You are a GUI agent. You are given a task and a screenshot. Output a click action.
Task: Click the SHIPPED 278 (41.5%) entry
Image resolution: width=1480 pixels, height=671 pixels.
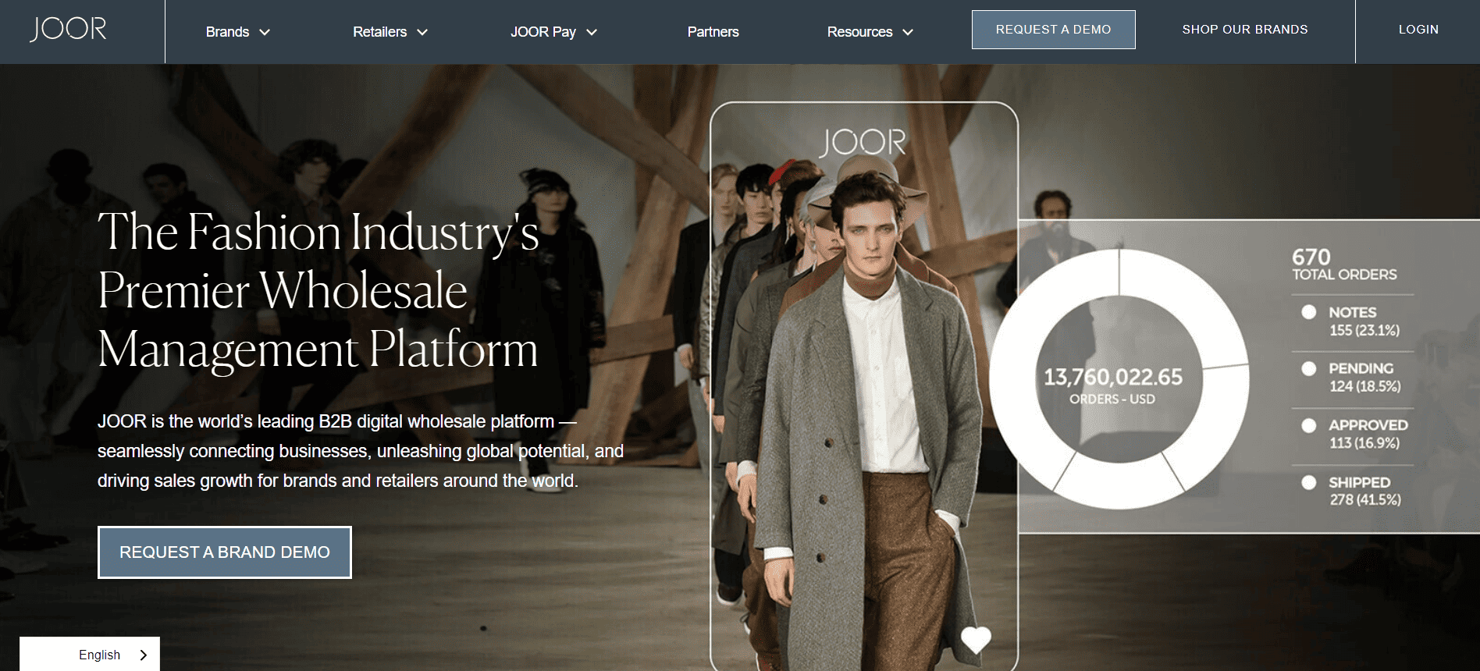[1365, 491]
